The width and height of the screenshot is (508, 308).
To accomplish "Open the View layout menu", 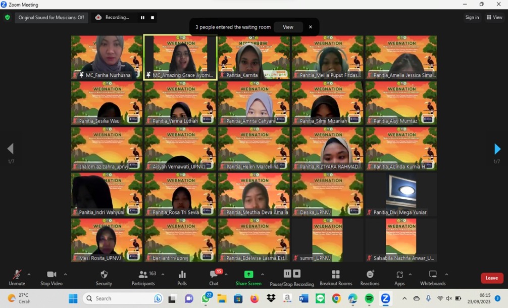I will pos(494,17).
